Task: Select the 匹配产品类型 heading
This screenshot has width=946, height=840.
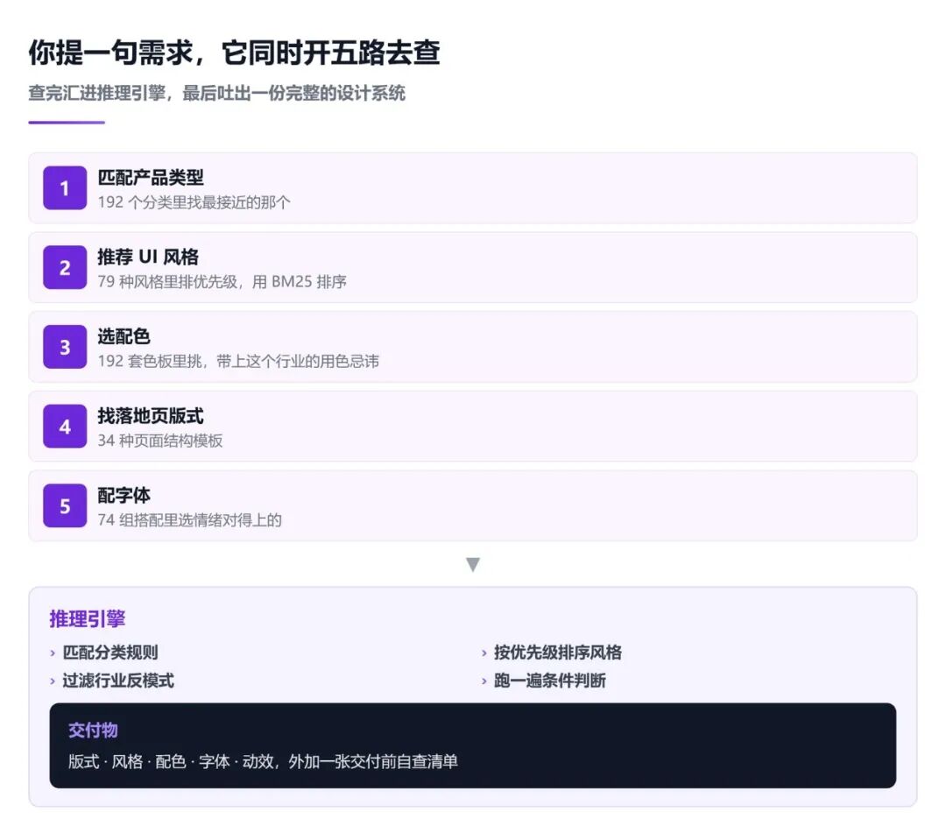Action: coord(151,178)
